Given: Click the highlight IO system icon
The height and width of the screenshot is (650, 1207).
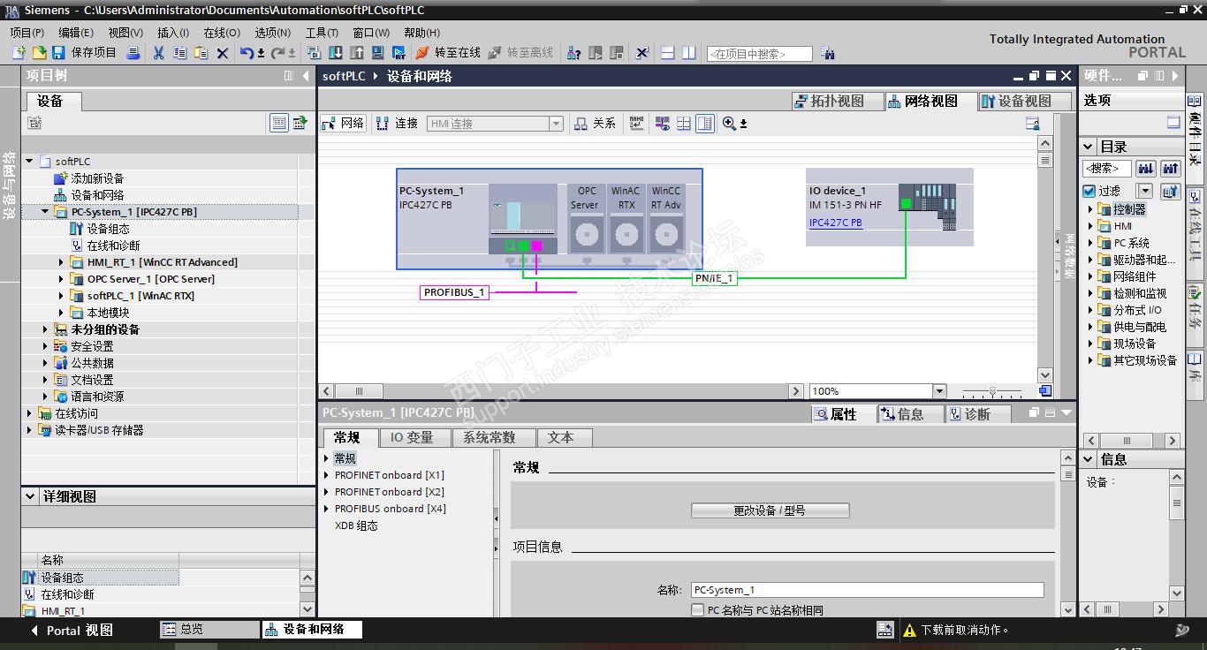Looking at the screenshot, I should pos(662,124).
